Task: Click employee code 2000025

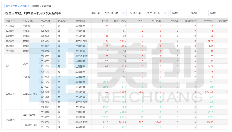Action: pos(45,36)
